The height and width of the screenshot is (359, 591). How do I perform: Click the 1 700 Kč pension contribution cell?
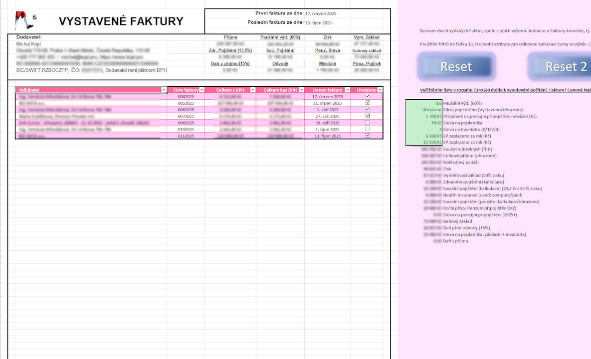[423, 116]
